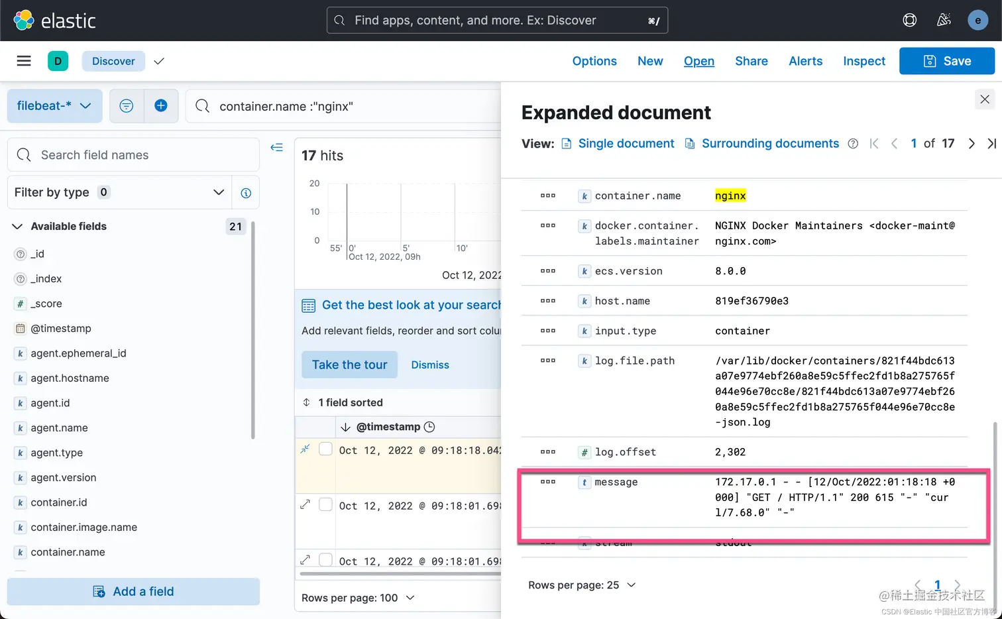Click the Add a field button

[x=133, y=591]
